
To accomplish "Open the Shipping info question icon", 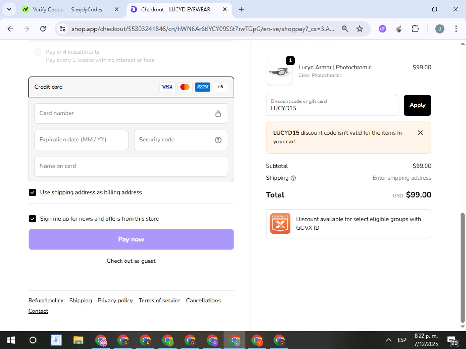I will tap(293, 178).
